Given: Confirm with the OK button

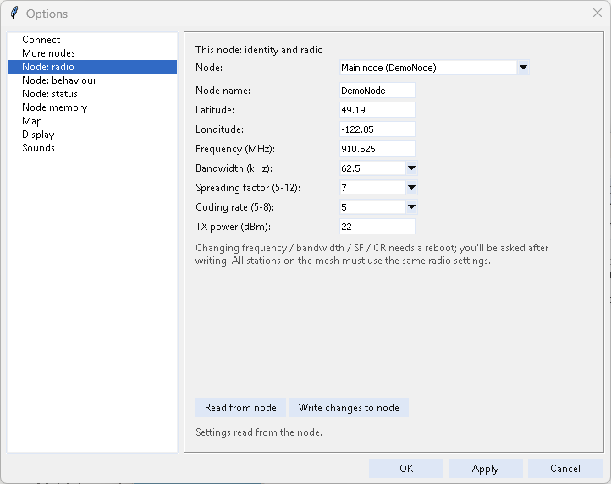Looking at the screenshot, I should coord(406,469).
